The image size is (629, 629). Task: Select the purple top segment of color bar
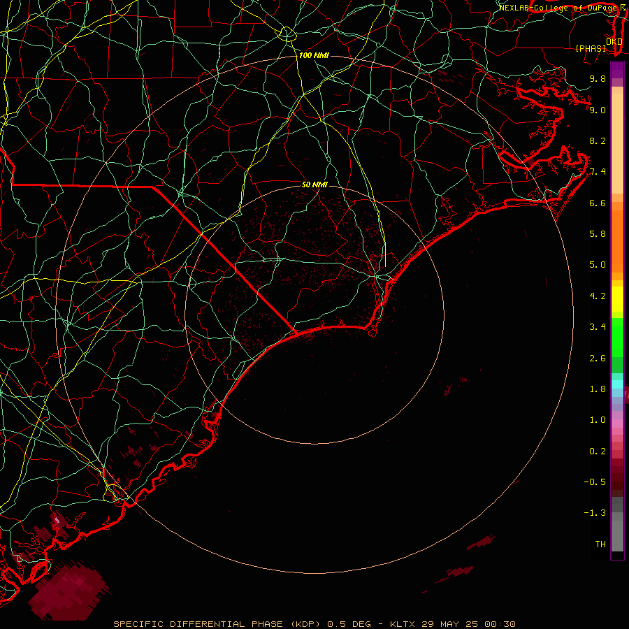(617, 70)
